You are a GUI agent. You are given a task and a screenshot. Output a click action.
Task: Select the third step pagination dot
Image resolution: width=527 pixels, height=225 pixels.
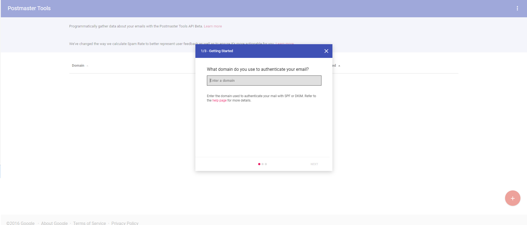tap(266, 164)
